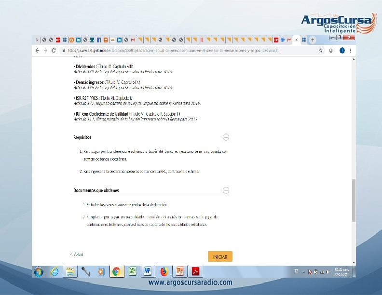Screen dimensions: 382x295
Task: Show hidden system tray icons
Action: (x=303, y=272)
